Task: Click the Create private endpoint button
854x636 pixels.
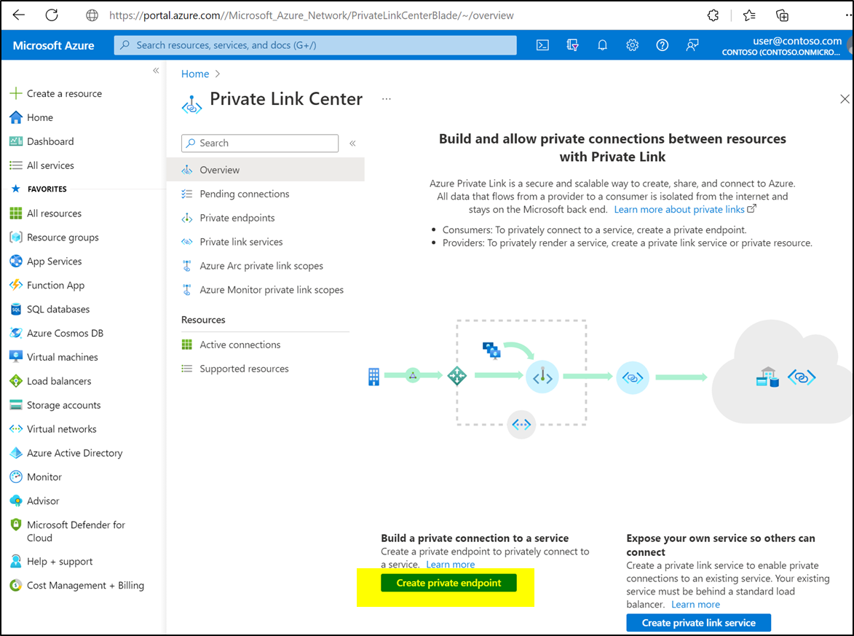Action: [x=448, y=583]
